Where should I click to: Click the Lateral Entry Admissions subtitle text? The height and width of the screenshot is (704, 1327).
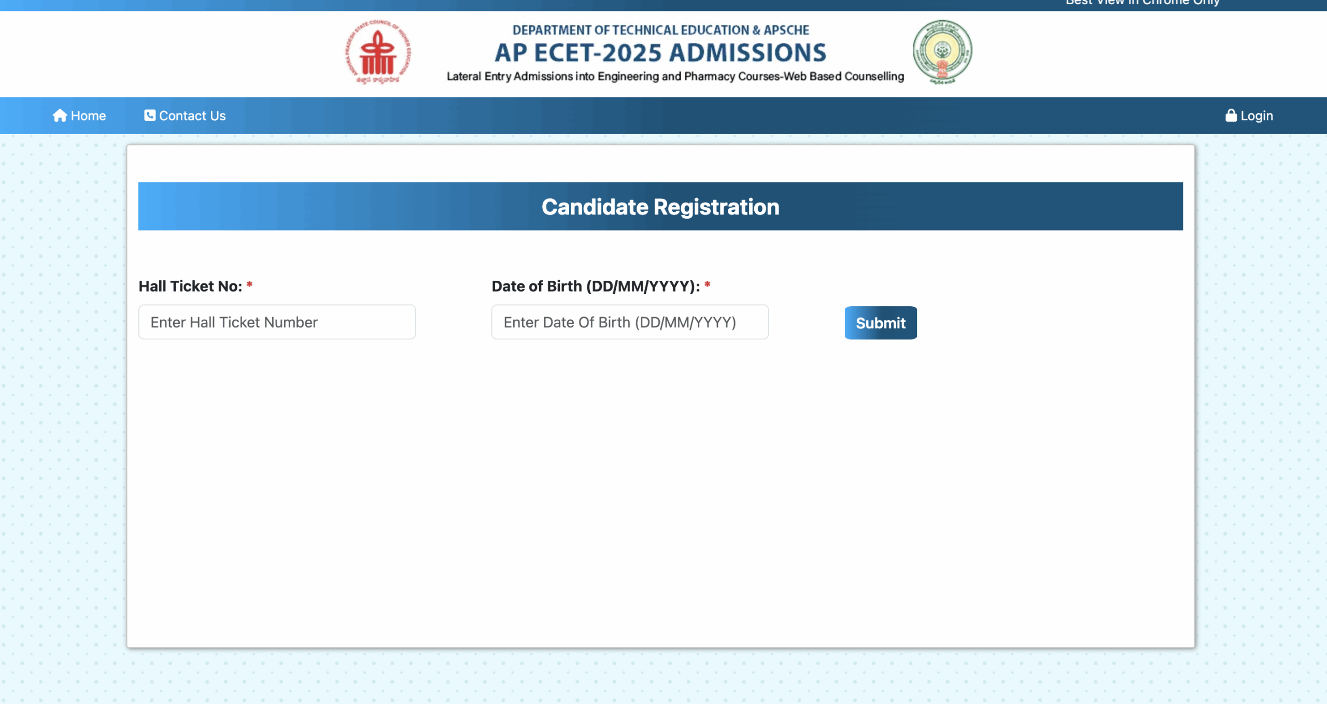(x=675, y=76)
